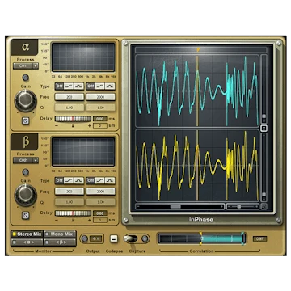Click alpha Freq field showing 200
Viewport: 291px width, 291px height.
click(x=70, y=97)
